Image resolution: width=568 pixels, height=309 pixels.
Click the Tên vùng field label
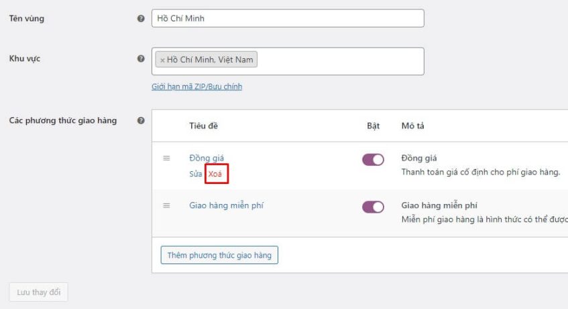[25, 19]
